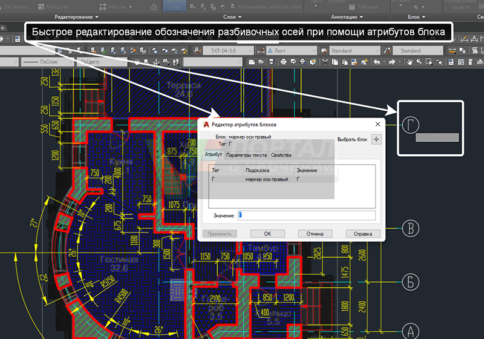Click the Массив array button
The width and height of the screenshot is (484, 339).
click(x=116, y=7)
